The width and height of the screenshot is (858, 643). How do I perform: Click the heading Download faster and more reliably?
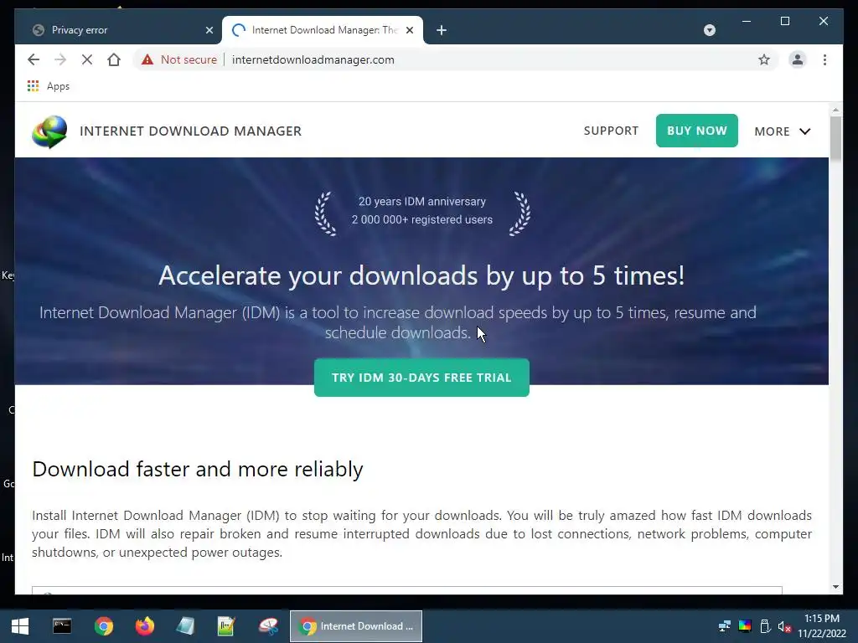tap(198, 470)
